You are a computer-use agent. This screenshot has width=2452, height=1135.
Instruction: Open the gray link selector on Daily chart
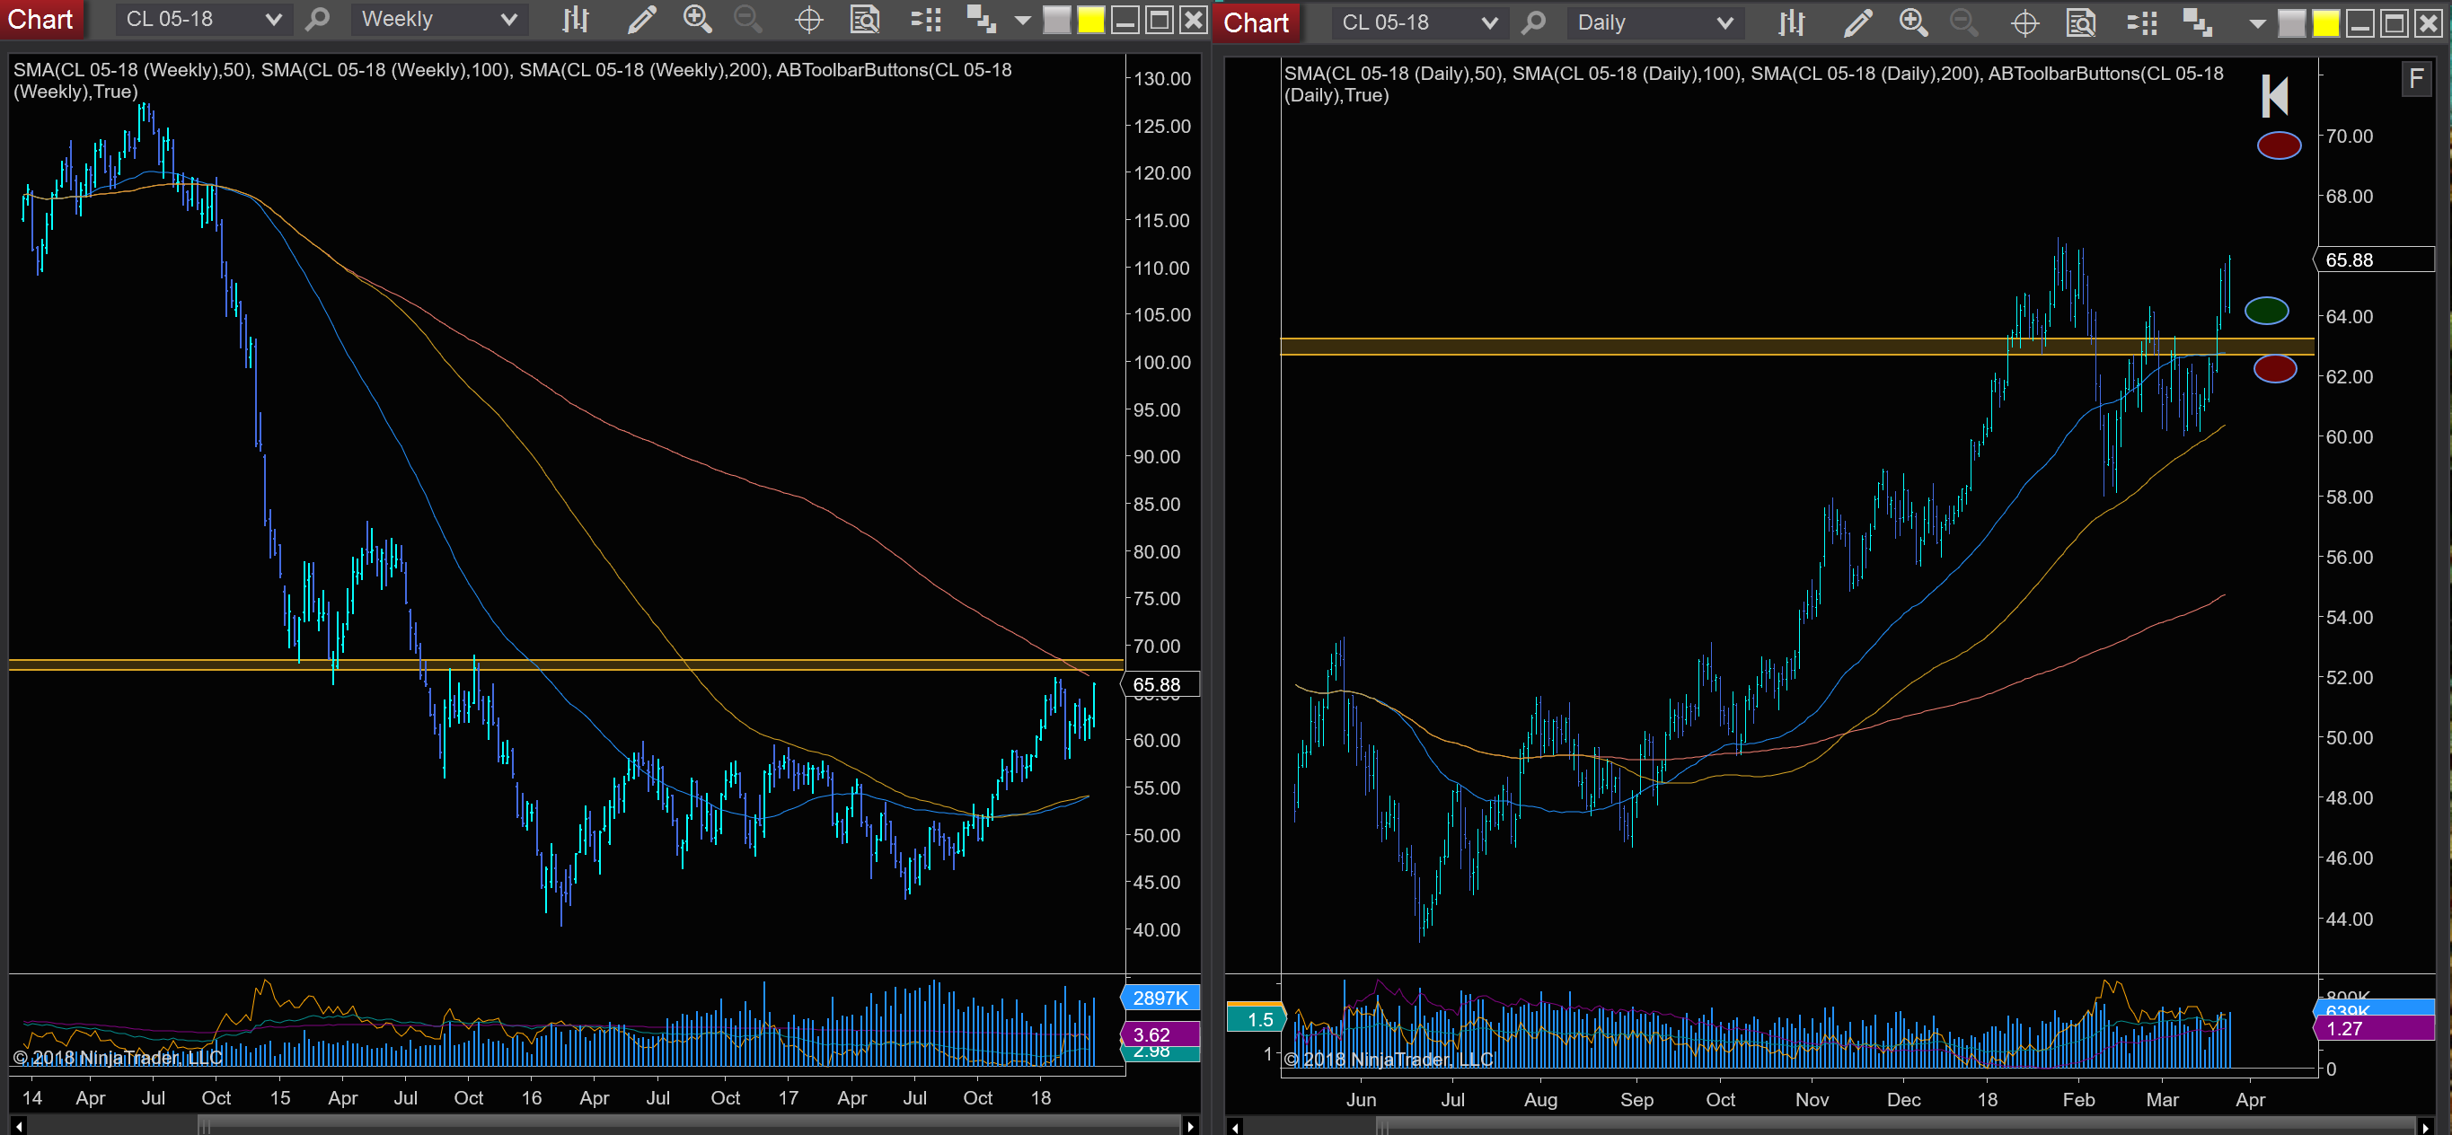tap(2291, 22)
